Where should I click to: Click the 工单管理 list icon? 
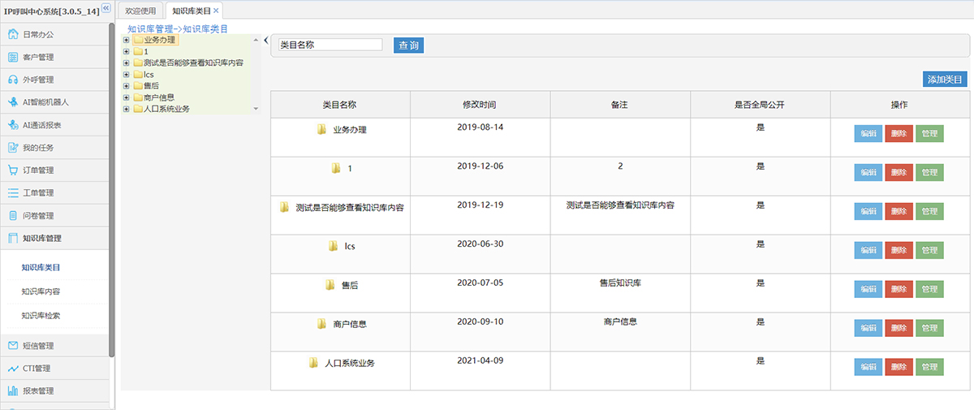pos(13,193)
